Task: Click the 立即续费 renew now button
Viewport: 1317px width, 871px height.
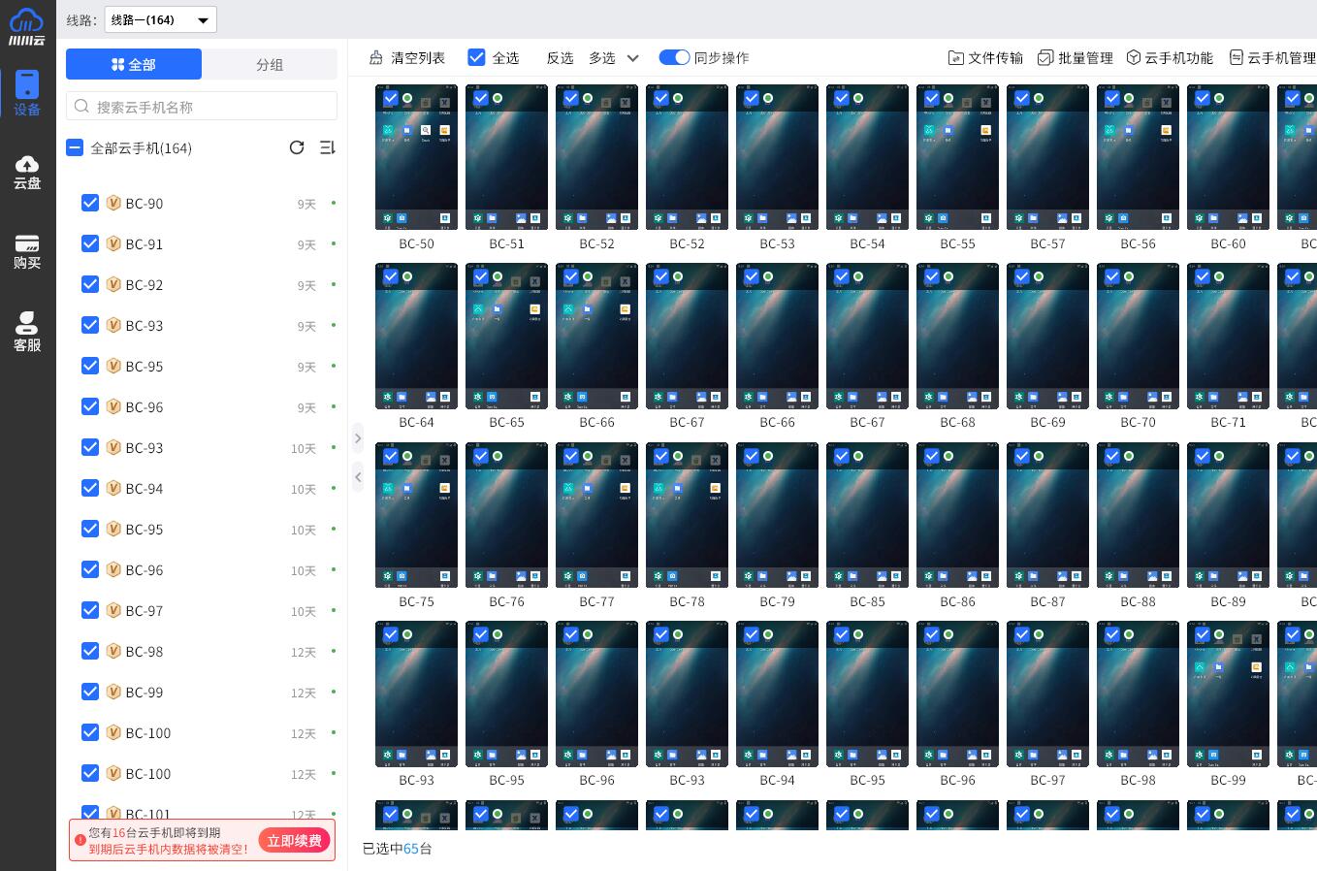Action: pyautogui.click(x=294, y=840)
